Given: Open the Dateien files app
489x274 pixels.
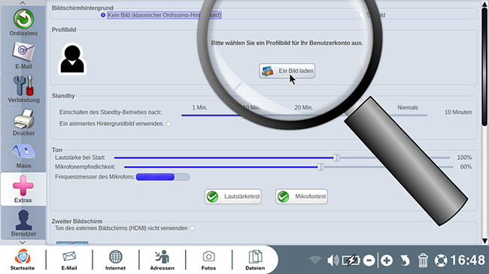Looking at the screenshot, I should pyautogui.click(x=255, y=260).
